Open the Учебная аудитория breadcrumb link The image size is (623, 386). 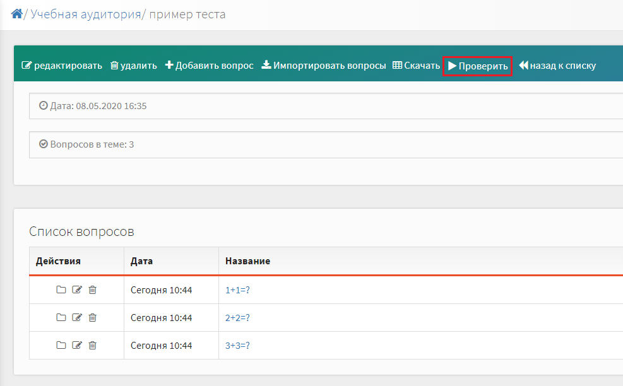pos(86,15)
